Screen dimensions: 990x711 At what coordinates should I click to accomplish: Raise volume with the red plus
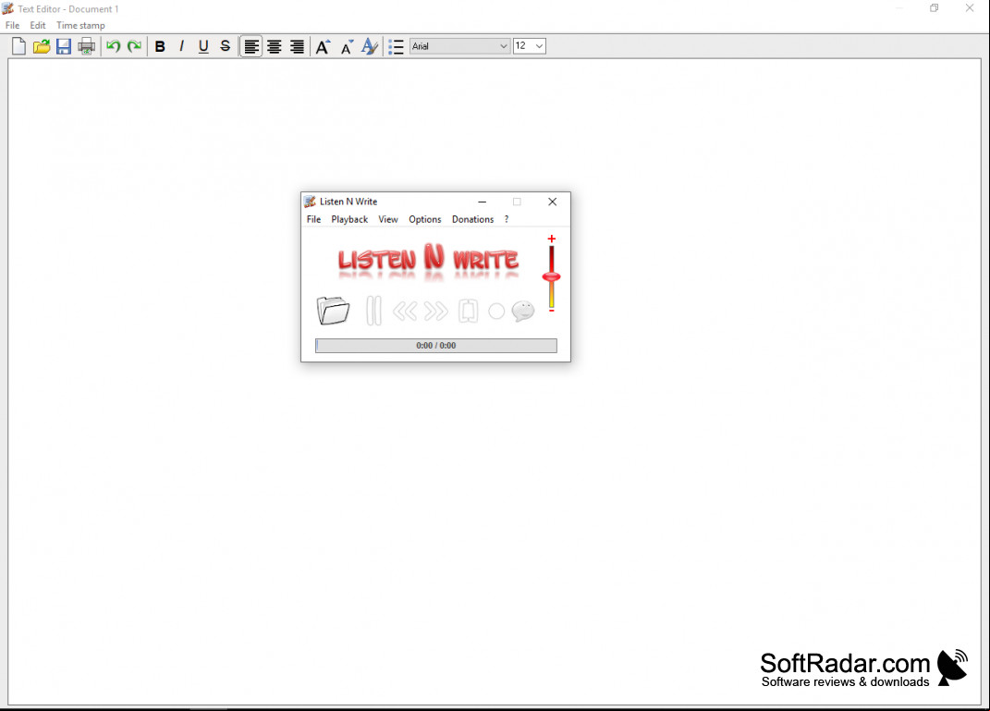(551, 239)
